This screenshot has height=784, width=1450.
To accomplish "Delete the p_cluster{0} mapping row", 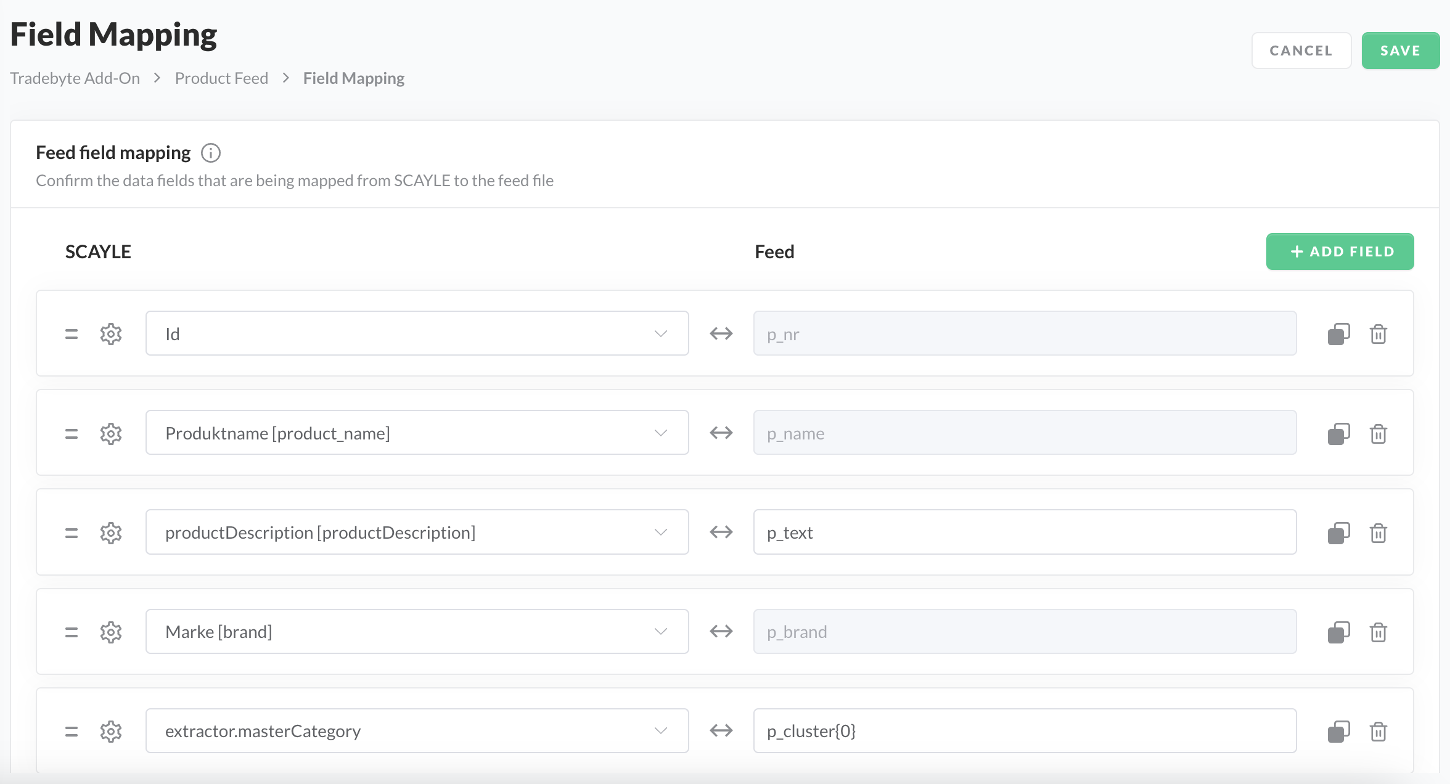I will pyautogui.click(x=1378, y=731).
